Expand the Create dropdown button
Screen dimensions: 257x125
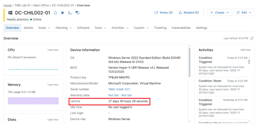point(220,13)
